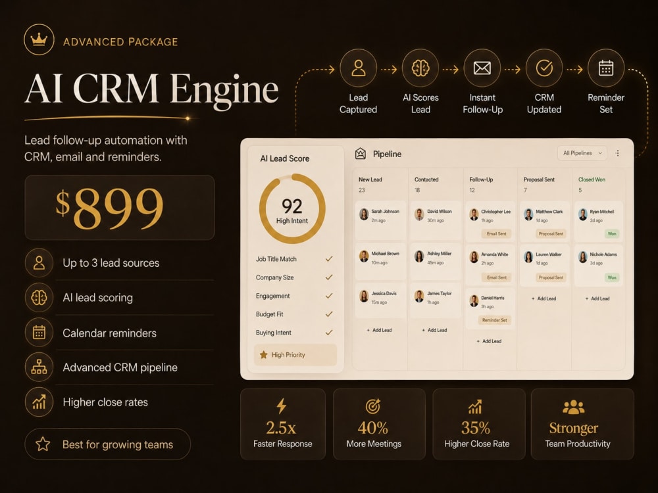Open Ashley Miller lead card
The width and height of the screenshot is (658, 493).
436,261
